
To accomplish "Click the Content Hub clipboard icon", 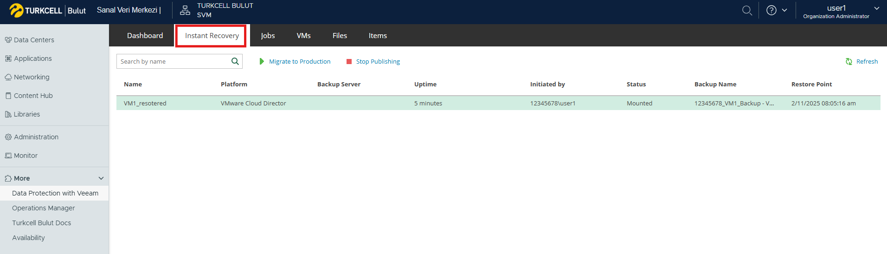I will 8,96.
